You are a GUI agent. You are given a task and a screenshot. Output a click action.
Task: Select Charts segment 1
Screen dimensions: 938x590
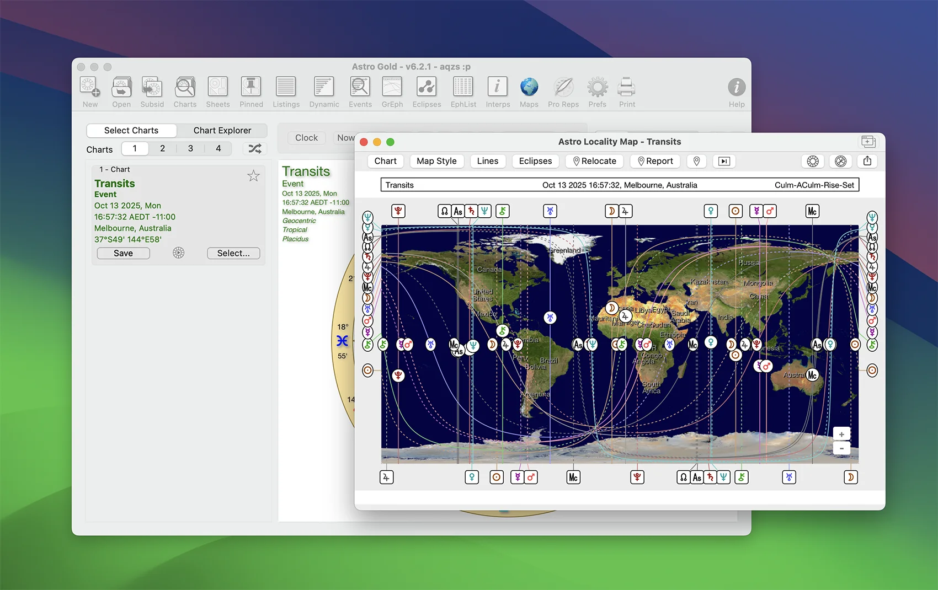tap(135, 148)
